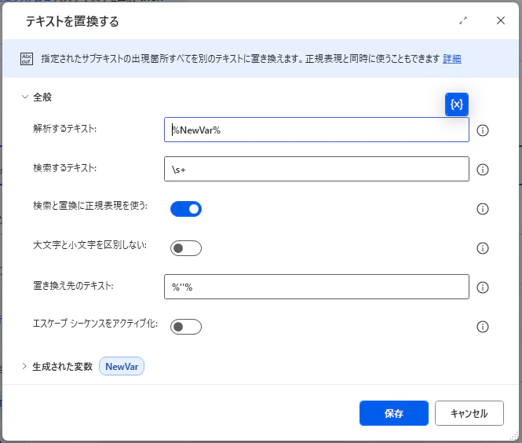
Task: Click the 保存 button
Action: click(394, 413)
